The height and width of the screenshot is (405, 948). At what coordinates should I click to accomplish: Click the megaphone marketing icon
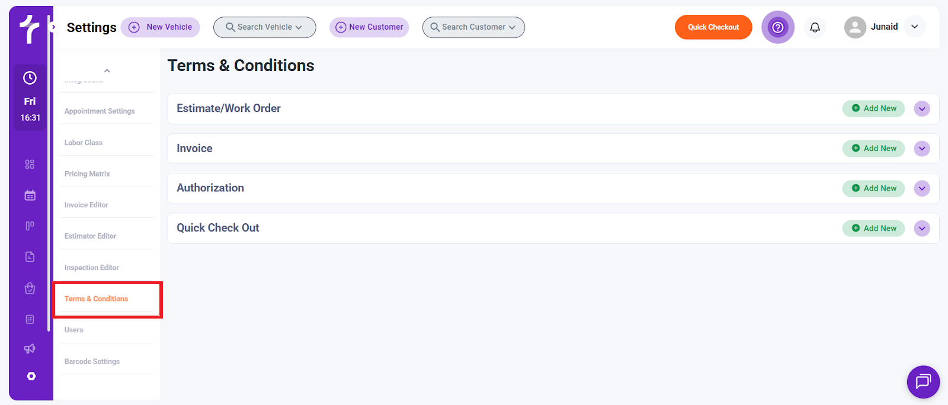pos(30,349)
